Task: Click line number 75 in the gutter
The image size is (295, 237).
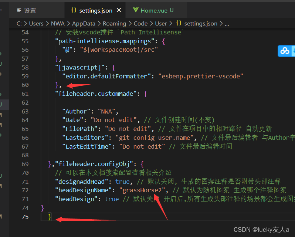Action: click(x=25, y=217)
